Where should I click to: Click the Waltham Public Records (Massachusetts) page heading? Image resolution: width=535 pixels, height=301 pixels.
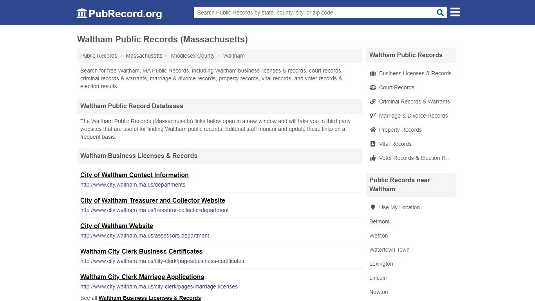point(162,39)
